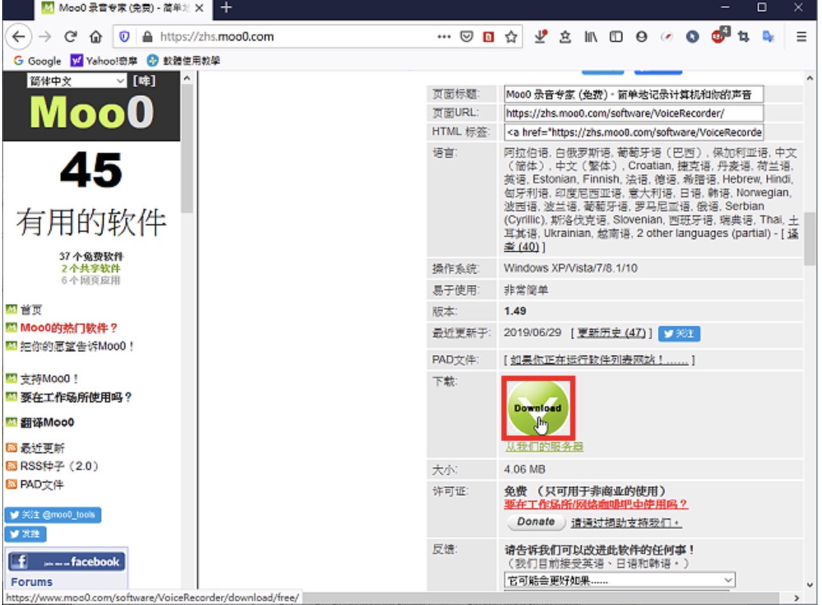Open a new browser tab with plus
Viewport: 822px width, 605px height.
click(x=226, y=8)
